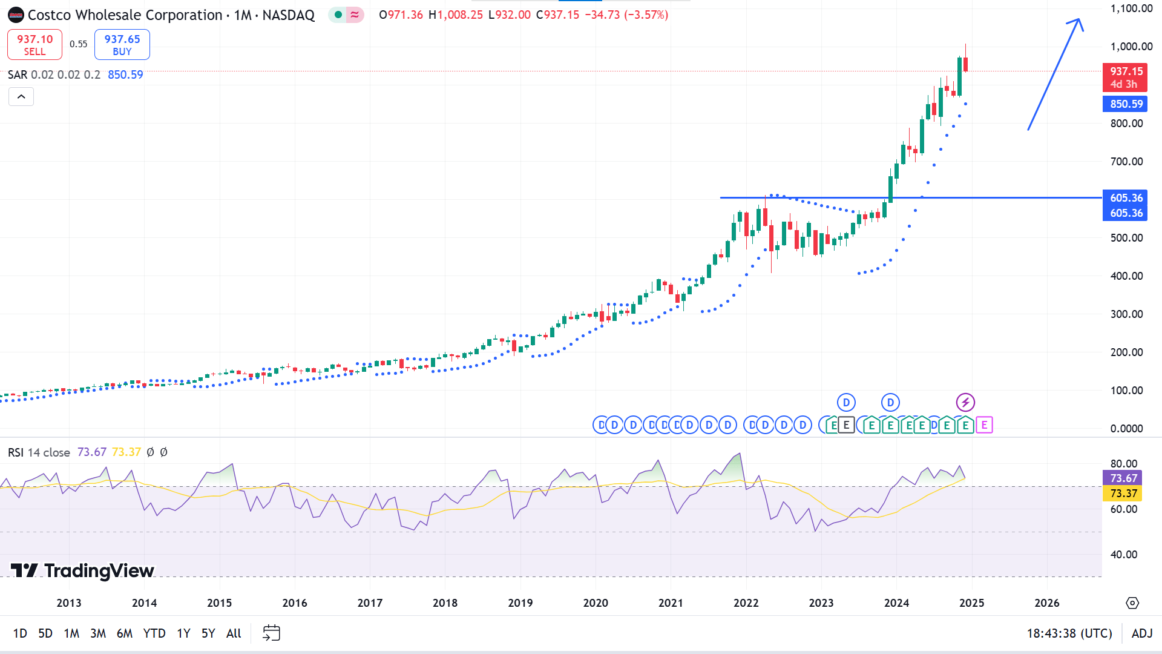
Task: Click the blue 850.59 SAR price label
Action: [x=1125, y=104]
